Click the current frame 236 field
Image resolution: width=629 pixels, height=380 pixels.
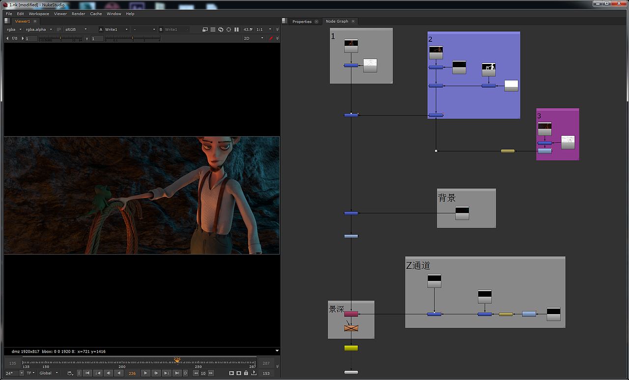[x=132, y=373]
